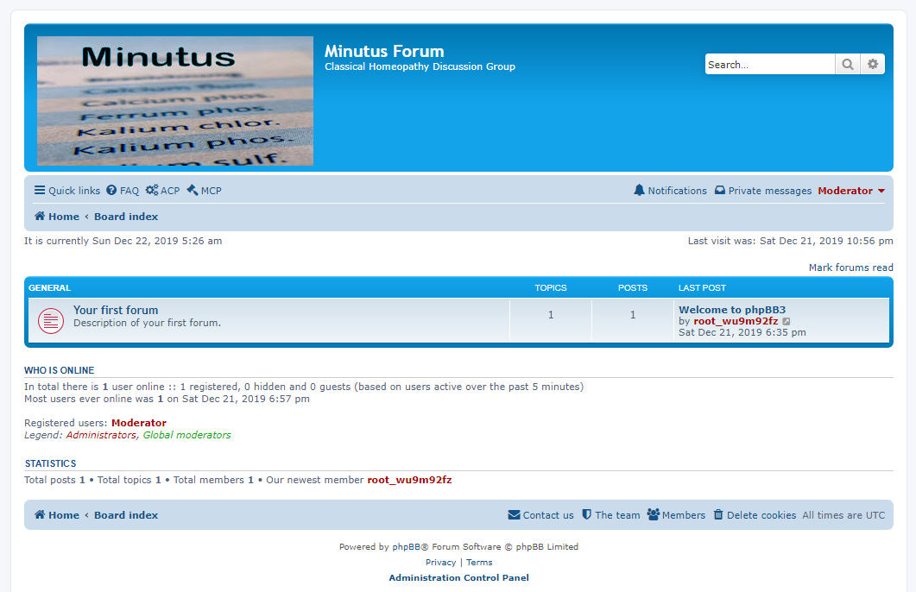
Task: Click the search magnifier icon button
Action: (x=848, y=65)
